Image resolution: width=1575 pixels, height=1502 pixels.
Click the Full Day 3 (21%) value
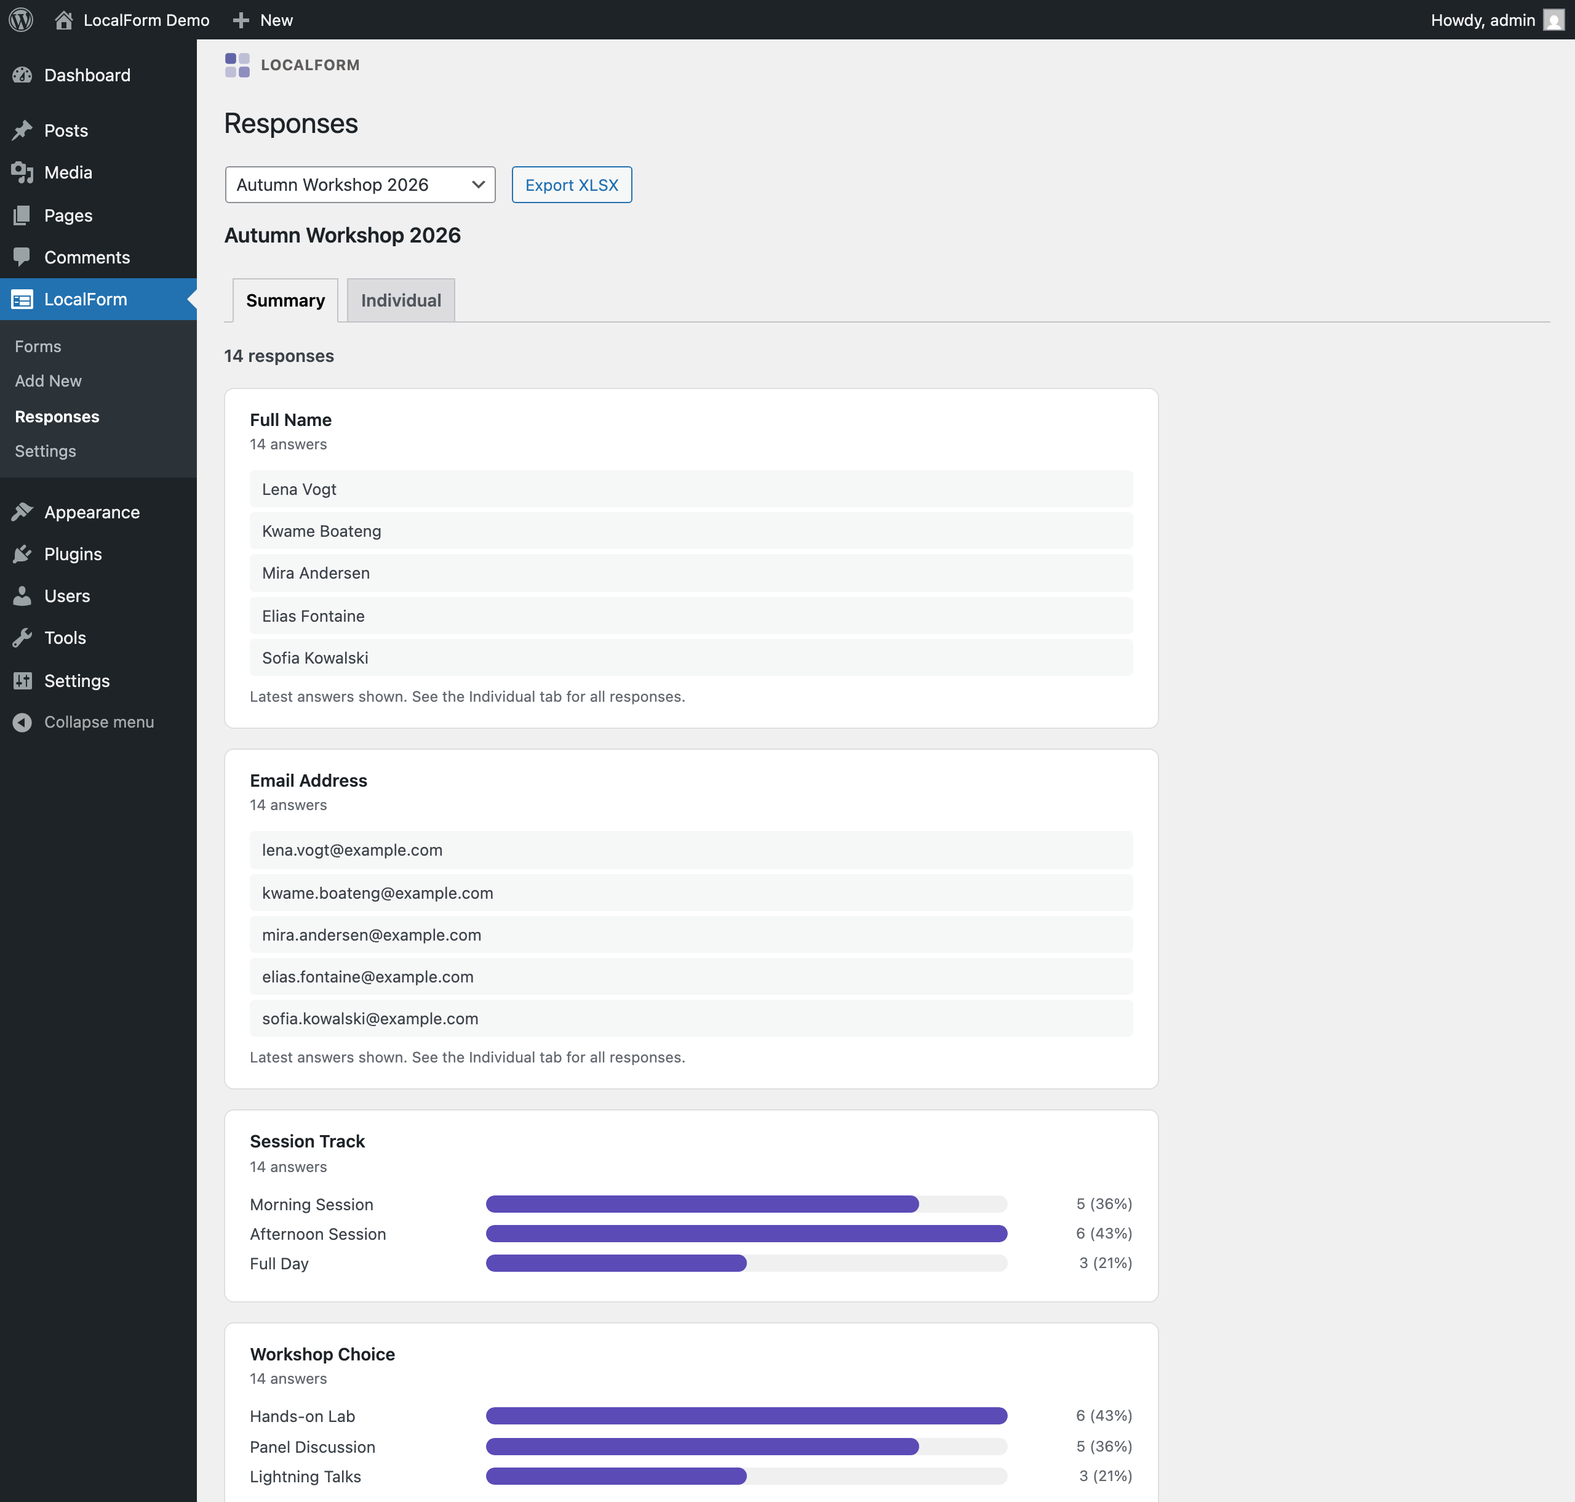coord(1105,1263)
